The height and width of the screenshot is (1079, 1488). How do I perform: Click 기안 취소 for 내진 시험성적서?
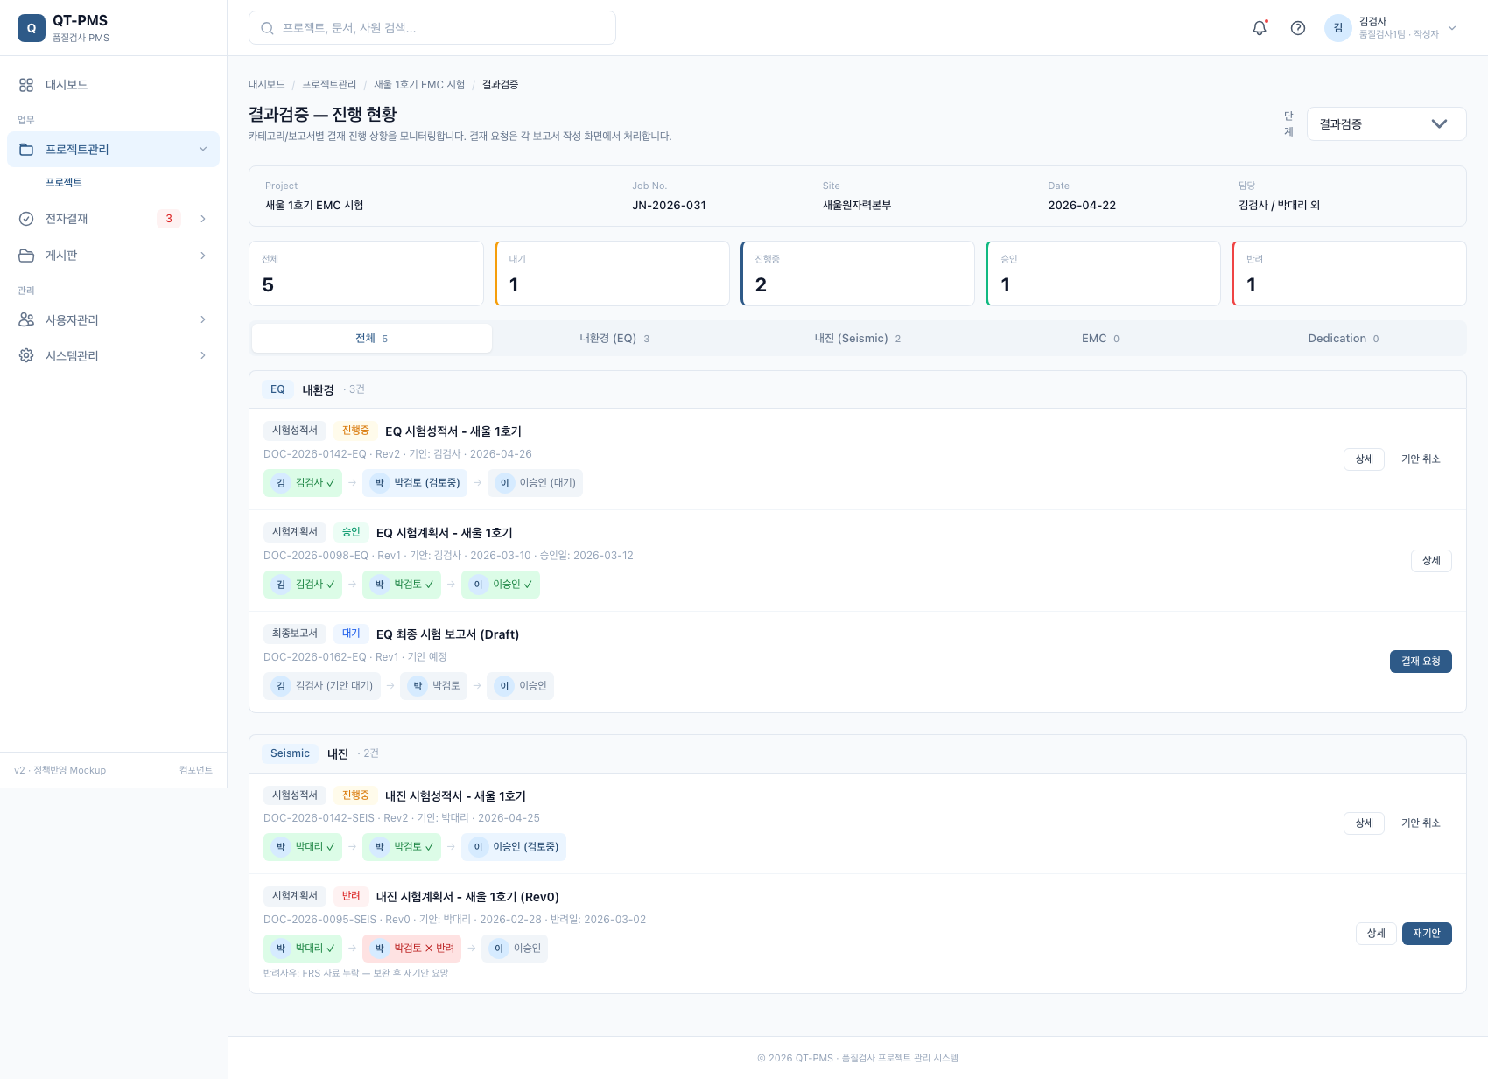1421,823
